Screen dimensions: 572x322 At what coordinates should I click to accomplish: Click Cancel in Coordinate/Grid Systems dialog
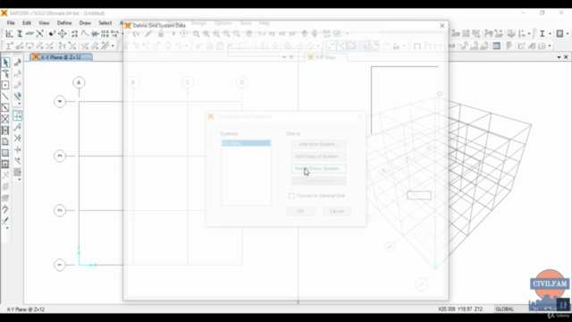click(x=337, y=211)
